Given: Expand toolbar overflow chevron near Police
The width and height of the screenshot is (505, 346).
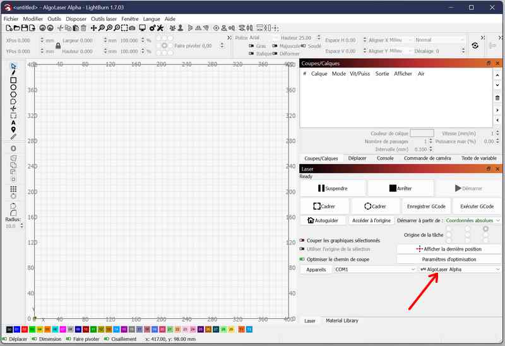Looking at the screenshot, I should tap(229, 38).
